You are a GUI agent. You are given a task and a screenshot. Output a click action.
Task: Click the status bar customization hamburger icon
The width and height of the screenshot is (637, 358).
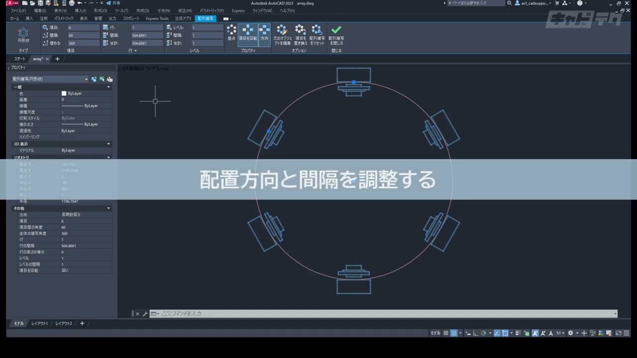point(627,333)
